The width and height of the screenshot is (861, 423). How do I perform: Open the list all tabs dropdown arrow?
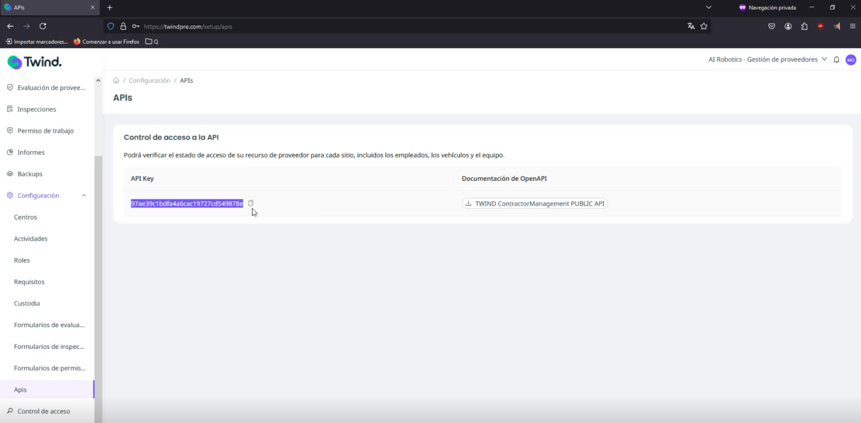click(x=708, y=7)
